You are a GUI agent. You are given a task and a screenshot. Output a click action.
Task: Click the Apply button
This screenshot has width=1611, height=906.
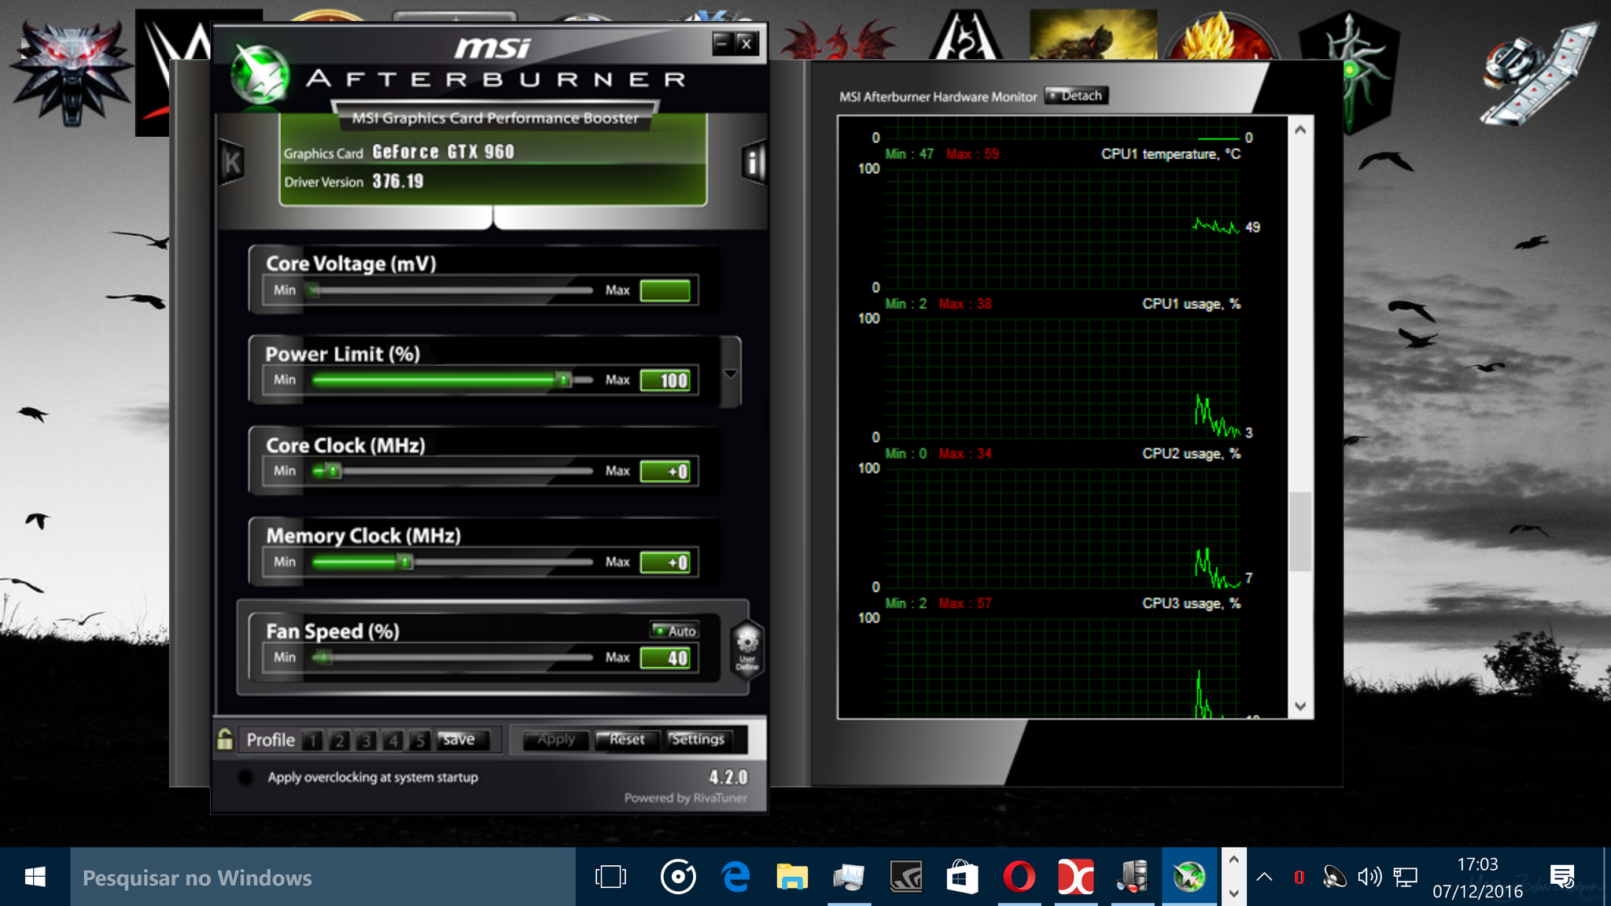556,739
